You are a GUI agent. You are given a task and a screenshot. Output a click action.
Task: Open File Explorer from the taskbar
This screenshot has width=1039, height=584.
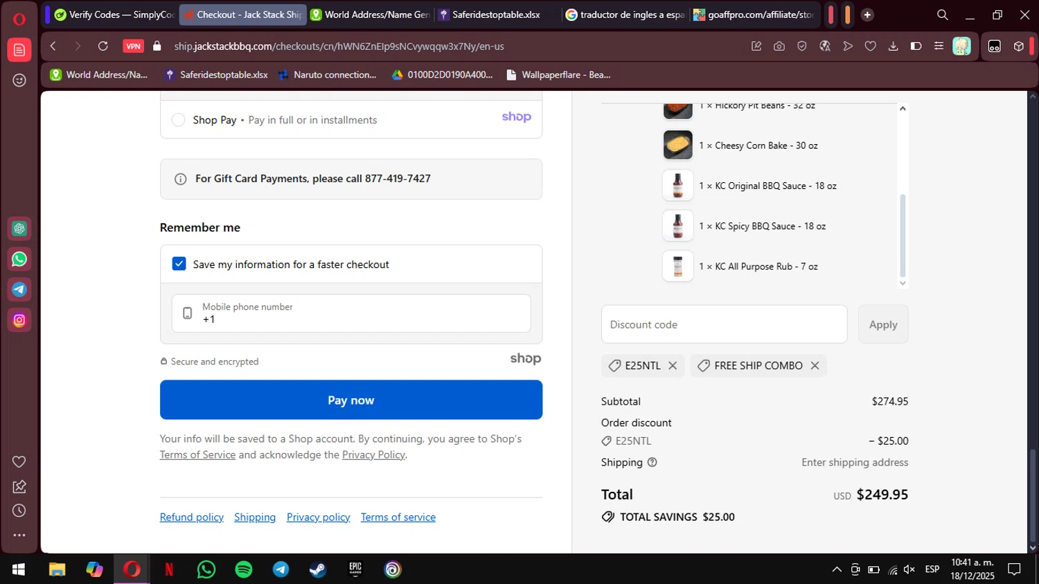[57, 569]
